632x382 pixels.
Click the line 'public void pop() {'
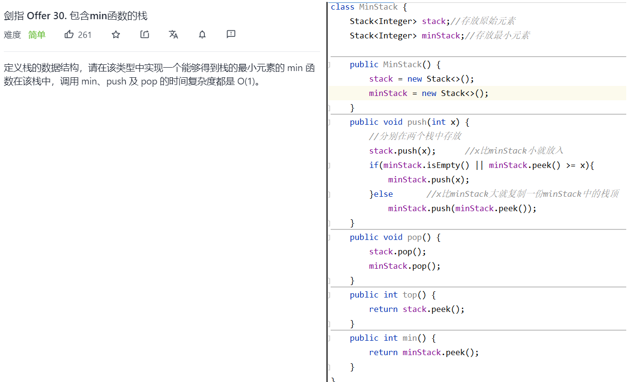click(x=395, y=237)
